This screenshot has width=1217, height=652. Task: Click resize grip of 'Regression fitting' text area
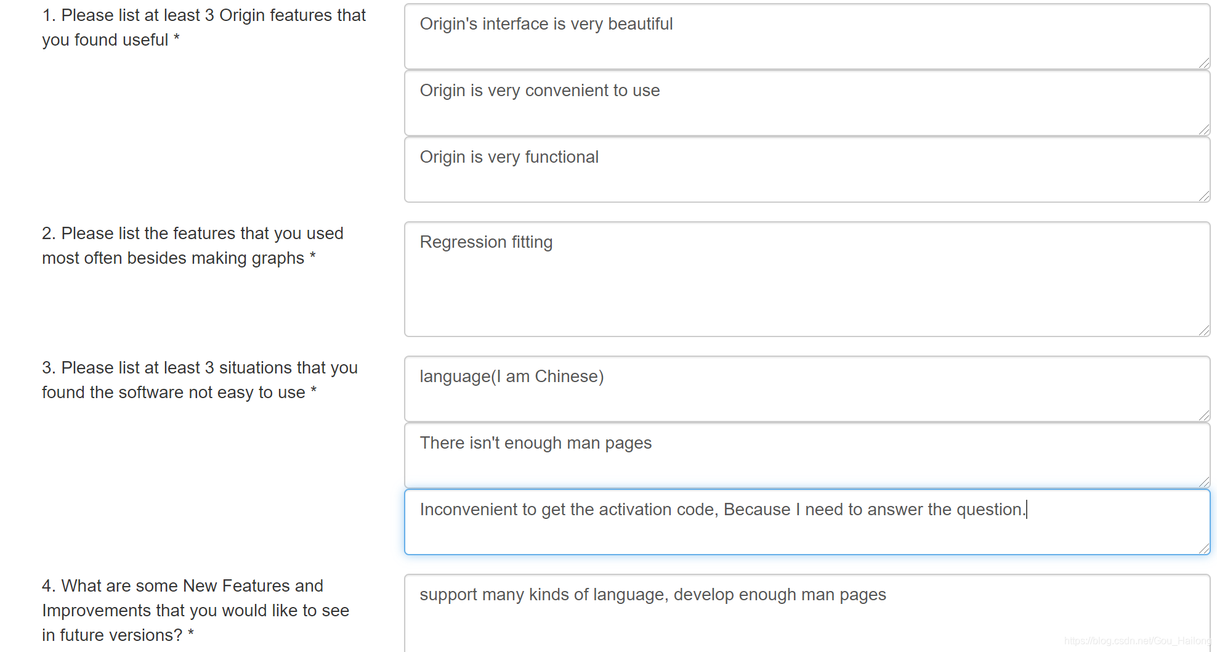1204,330
